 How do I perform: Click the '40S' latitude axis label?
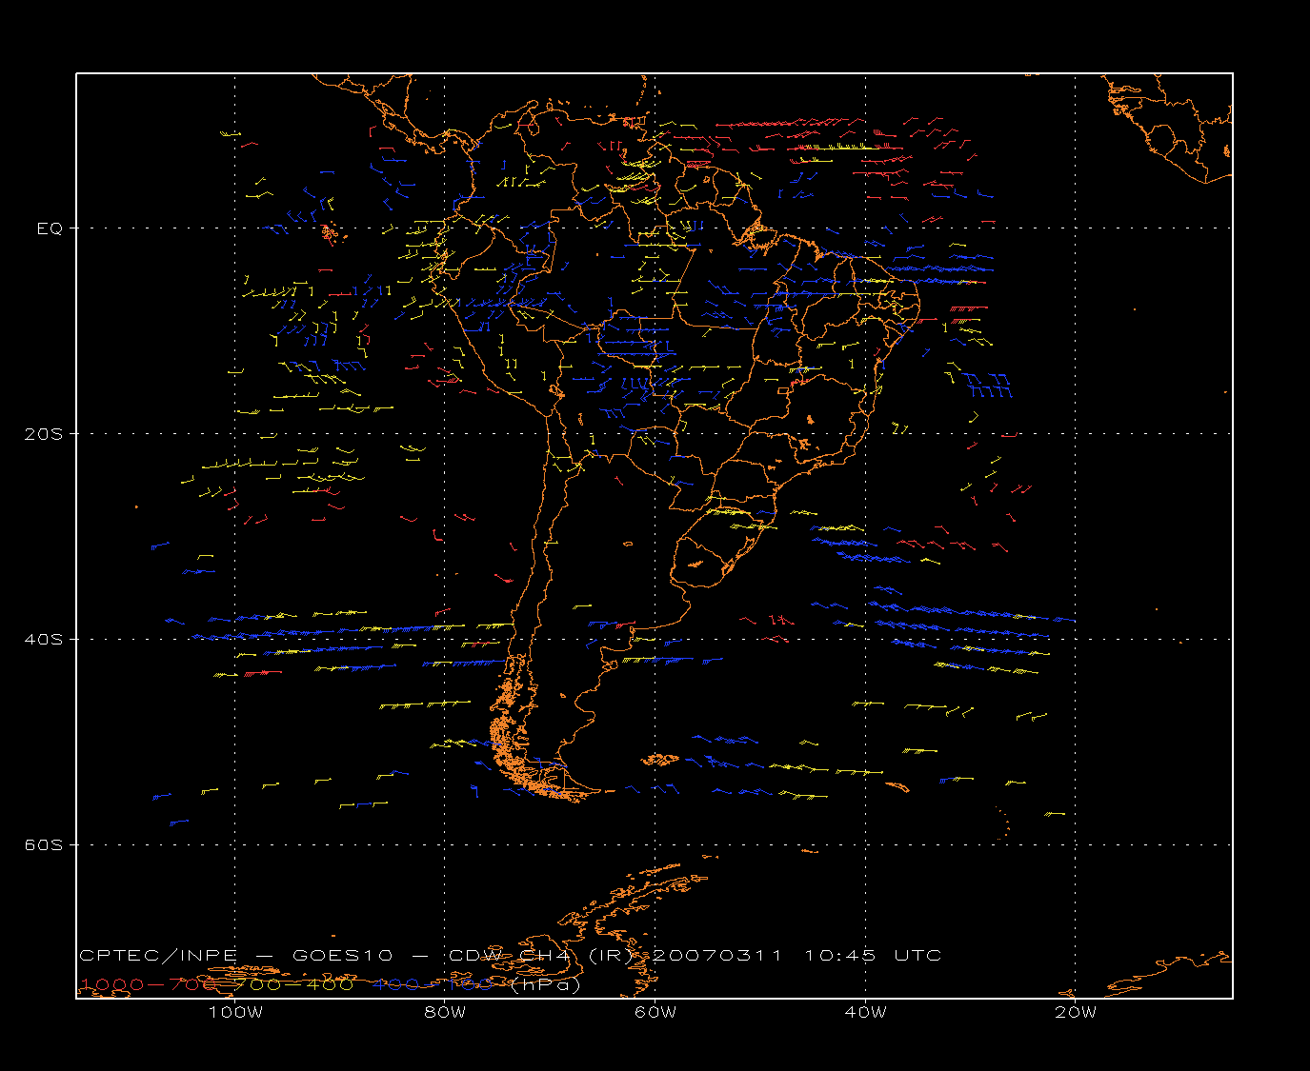point(44,640)
